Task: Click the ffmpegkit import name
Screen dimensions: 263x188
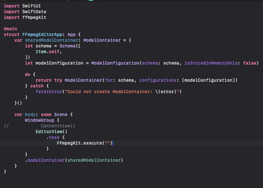Action: [34, 17]
